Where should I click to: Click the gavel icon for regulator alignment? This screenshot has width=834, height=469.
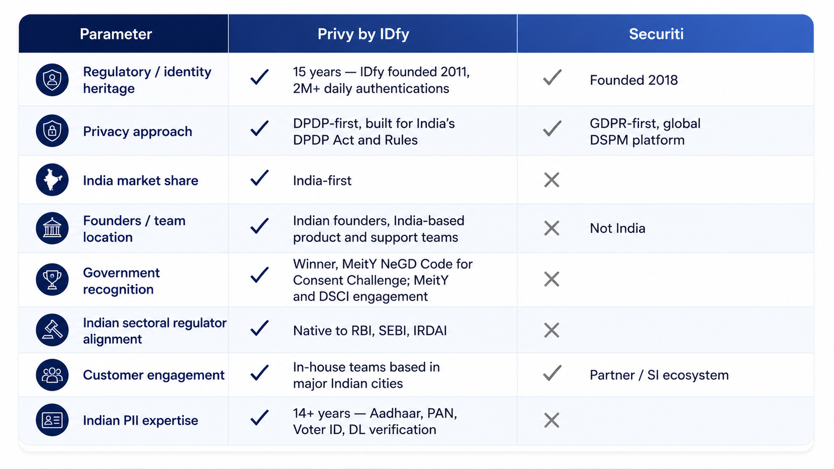tap(52, 330)
